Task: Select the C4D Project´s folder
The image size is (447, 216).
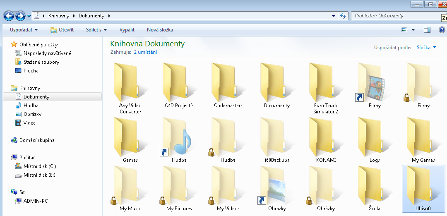Action: (x=179, y=85)
